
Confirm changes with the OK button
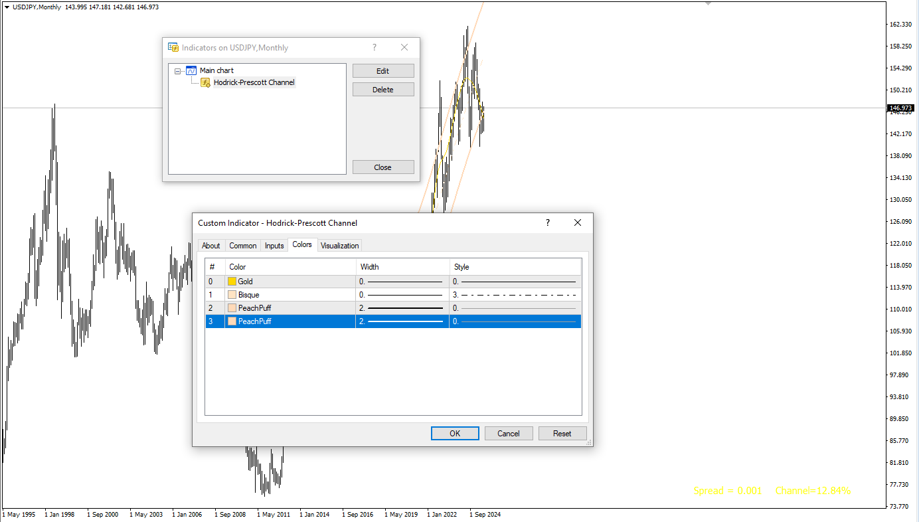pyautogui.click(x=455, y=434)
